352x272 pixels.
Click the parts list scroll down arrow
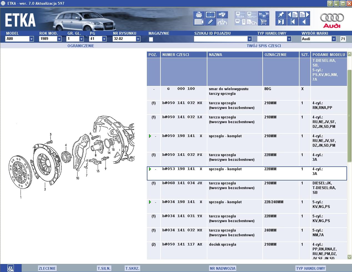click(x=350, y=257)
